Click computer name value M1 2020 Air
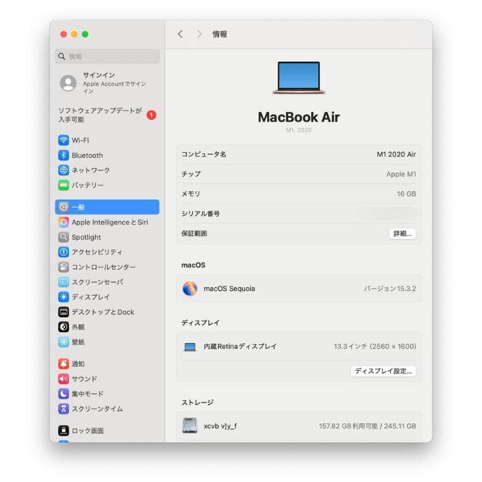 pos(396,155)
